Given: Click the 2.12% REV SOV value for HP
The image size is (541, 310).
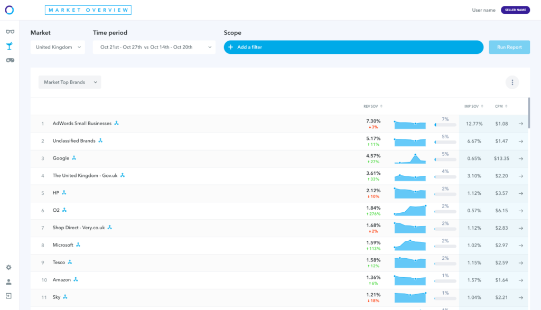Looking at the screenshot, I should pyautogui.click(x=374, y=191).
